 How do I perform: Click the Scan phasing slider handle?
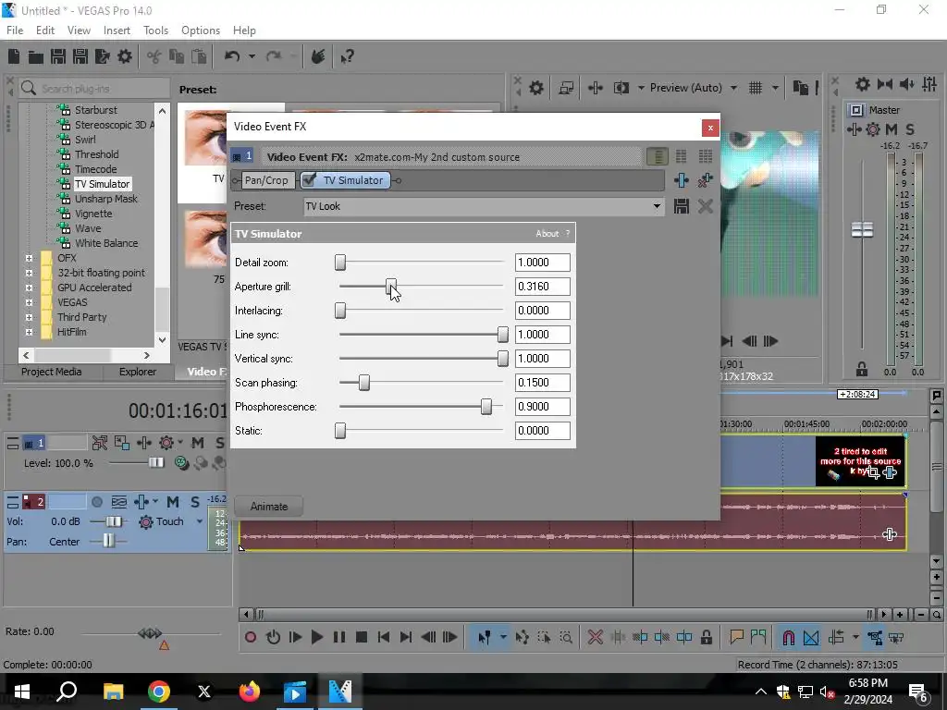click(364, 383)
